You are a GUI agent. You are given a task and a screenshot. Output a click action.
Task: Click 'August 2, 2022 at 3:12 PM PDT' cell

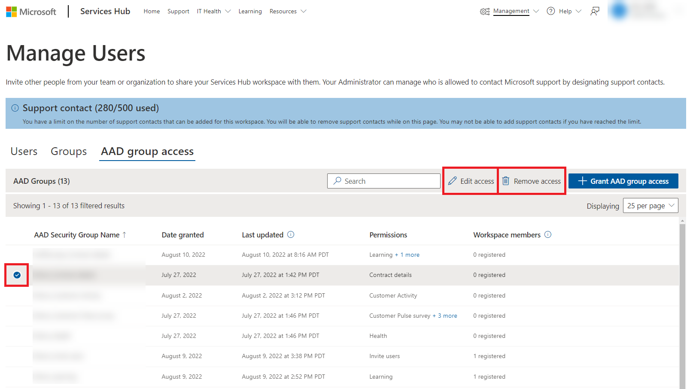(x=283, y=295)
